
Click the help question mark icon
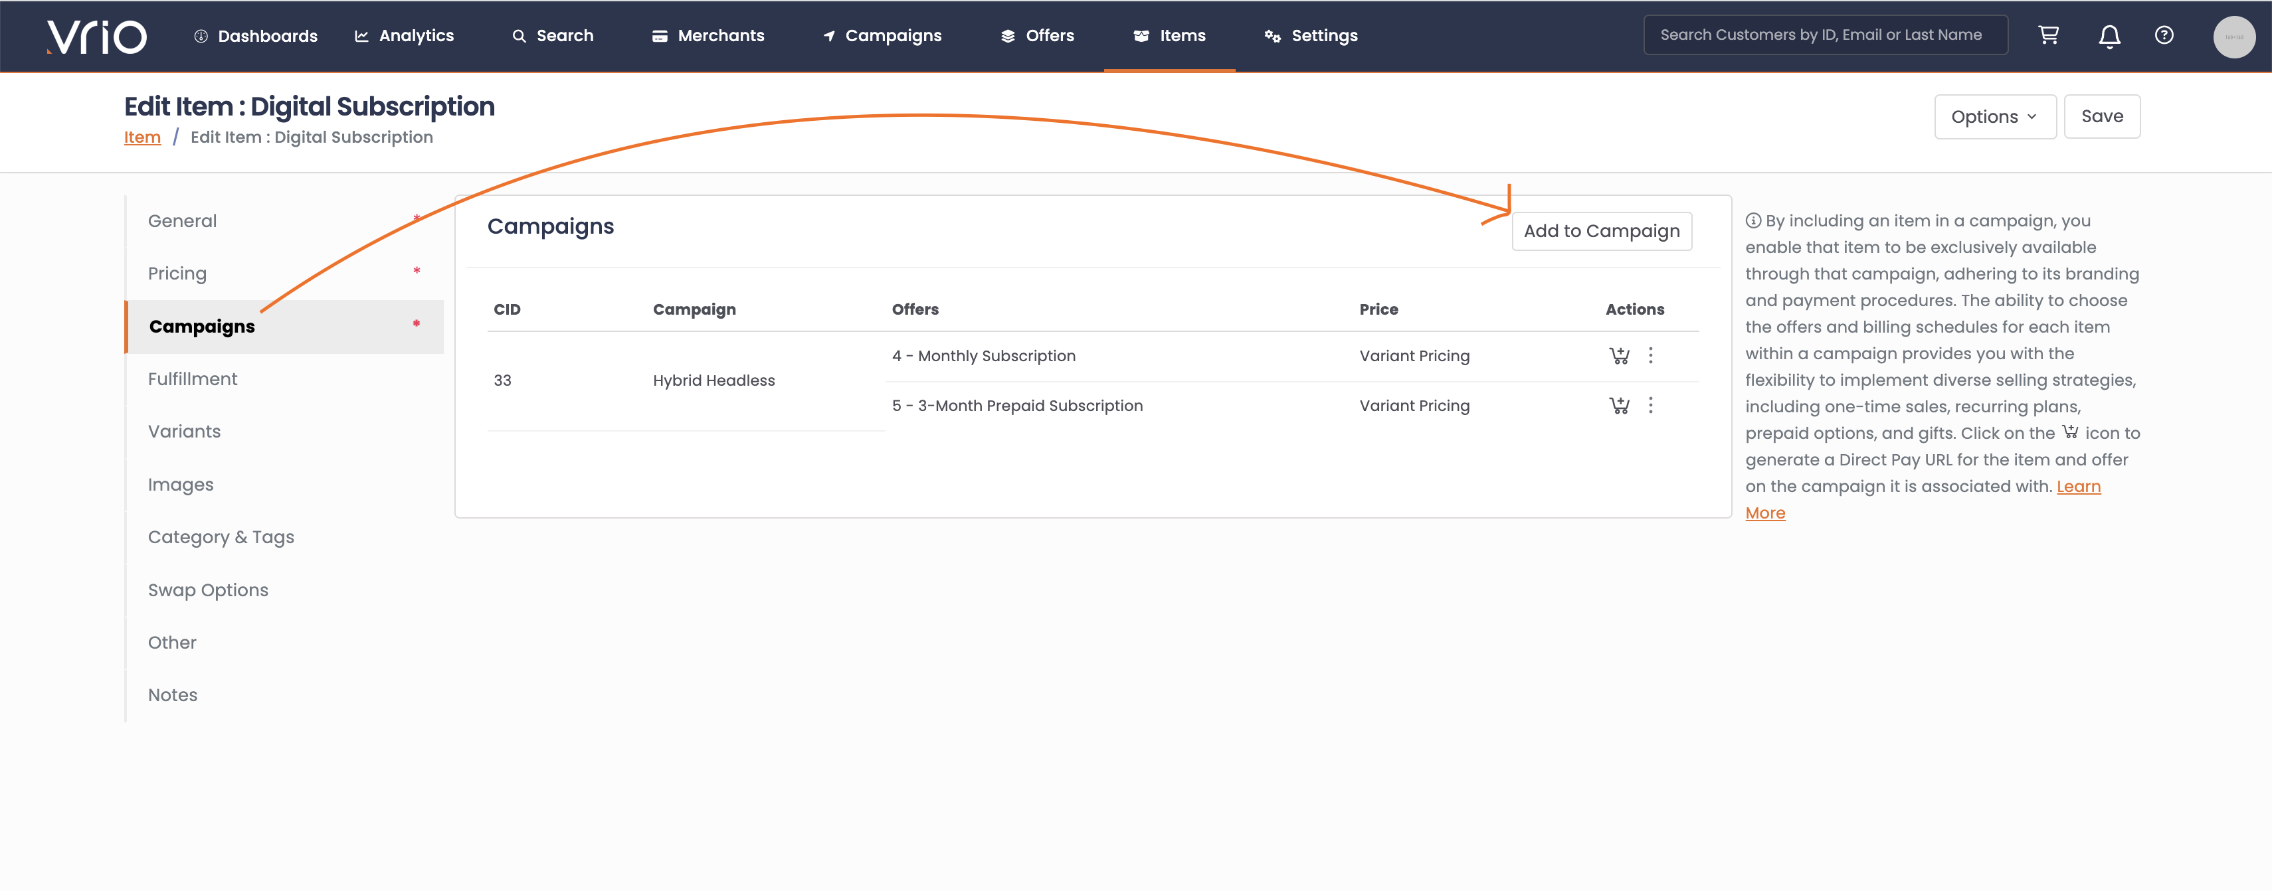click(2164, 35)
